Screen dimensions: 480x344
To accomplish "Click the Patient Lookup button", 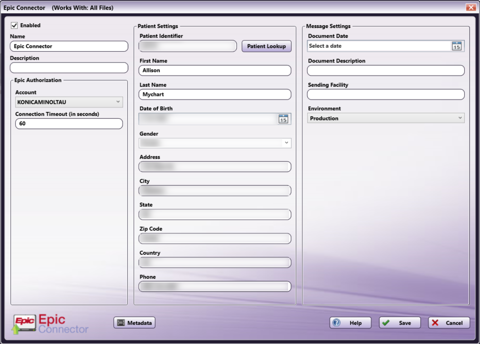I will (266, 46).
